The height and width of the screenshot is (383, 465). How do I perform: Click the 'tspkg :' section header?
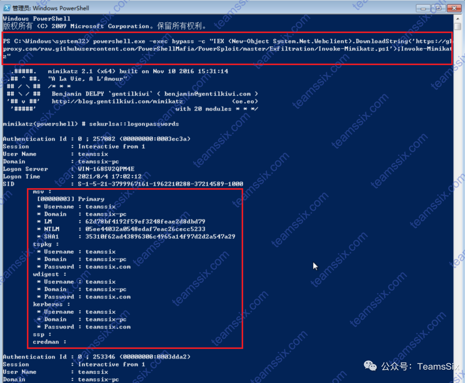[x=46, y=244]
